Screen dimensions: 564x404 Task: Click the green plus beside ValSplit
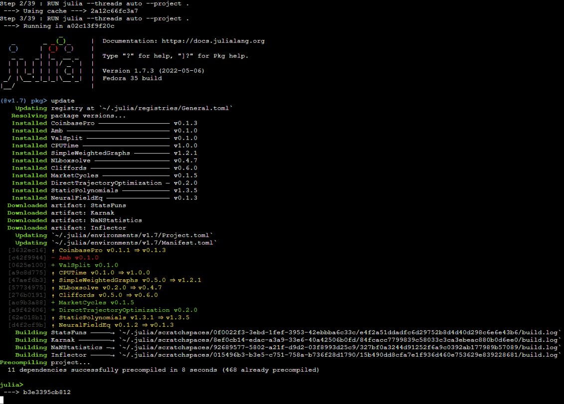(53, 265)
